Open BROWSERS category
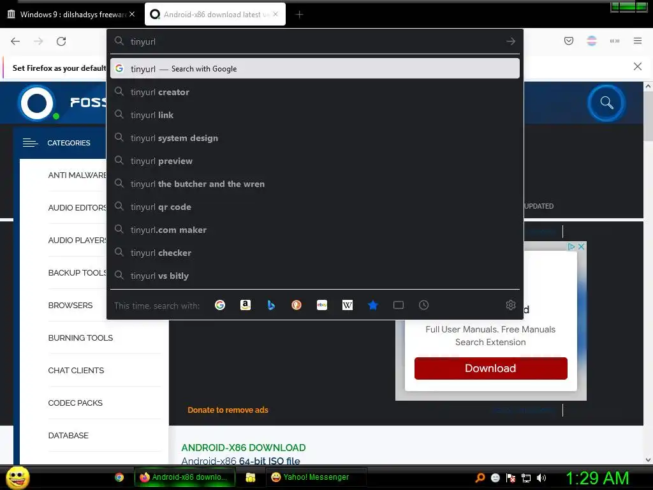Image resolution: width=653 pixels, height=490 pixels. tap(70, 306)
